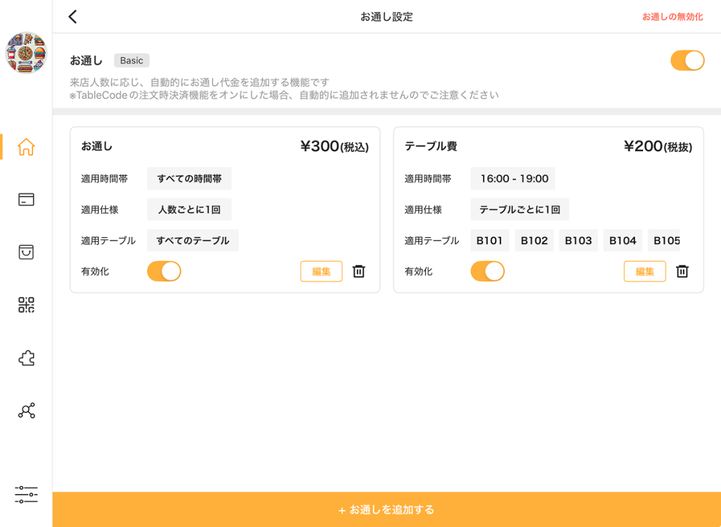Click the Basic plan badge
This screenshot has height=527, width=721.
click(x=132, y=61)
